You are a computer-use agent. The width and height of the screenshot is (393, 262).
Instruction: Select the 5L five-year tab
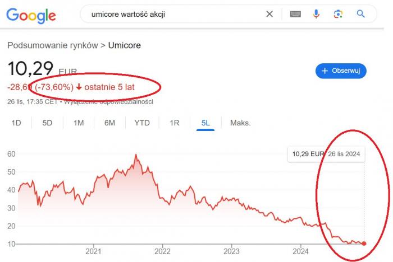205,123
